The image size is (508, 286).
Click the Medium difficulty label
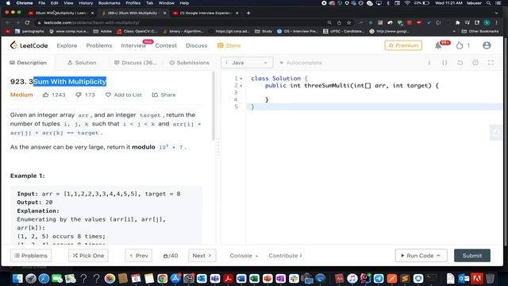tap(21, 95)
